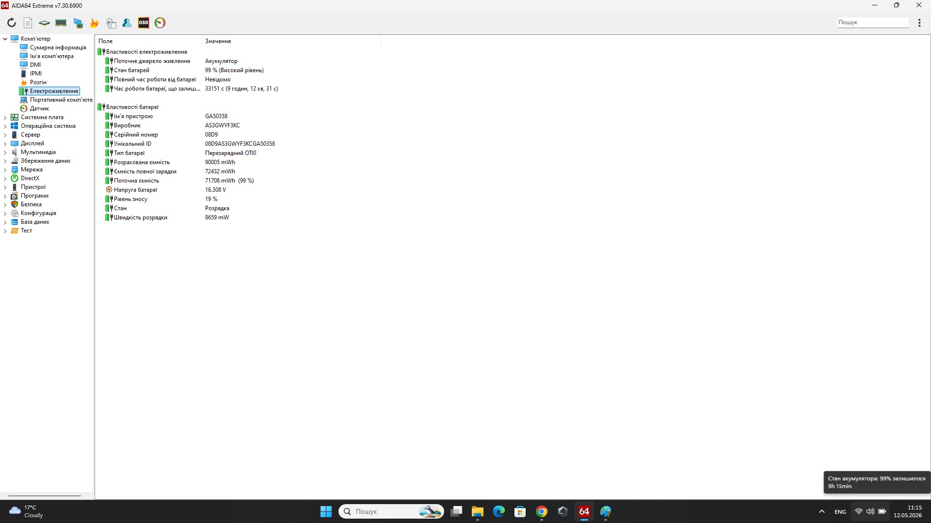The width and height of the screenshot is (931, 523).
Task: Expand the Мережа tree node
Action: (x=5, y=169)
